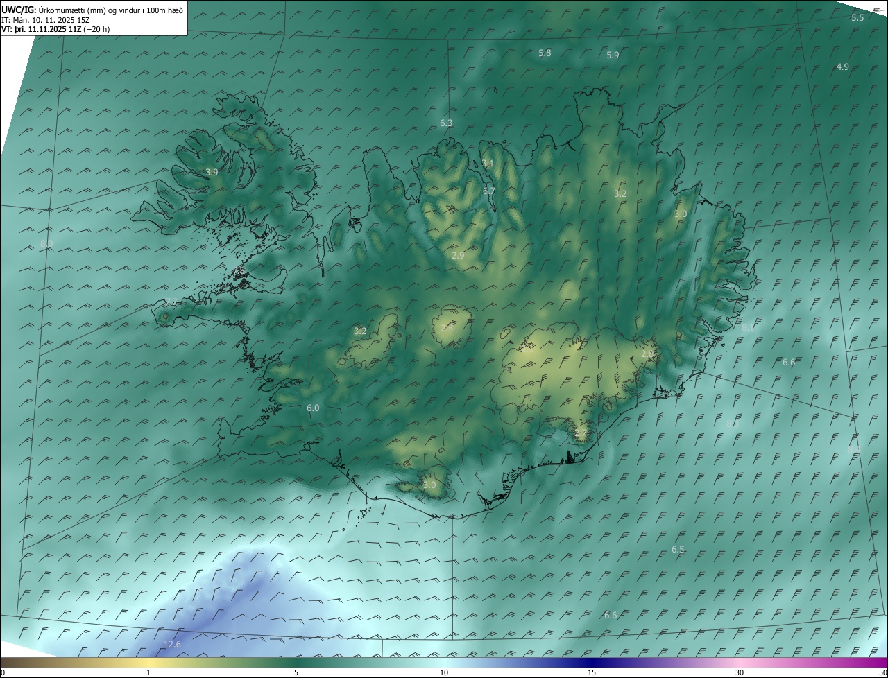Pick the 5.9 value label
The image size is (888, 678).
point(613,55)
